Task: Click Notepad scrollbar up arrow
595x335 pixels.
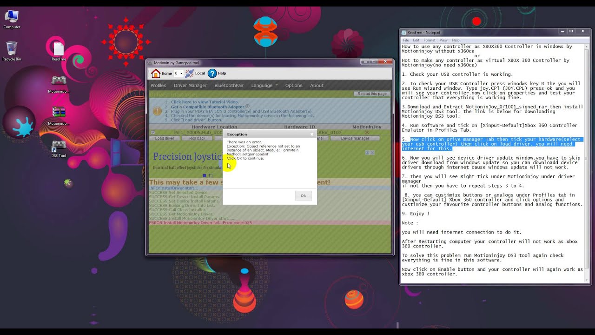Action: coord(586,47)
